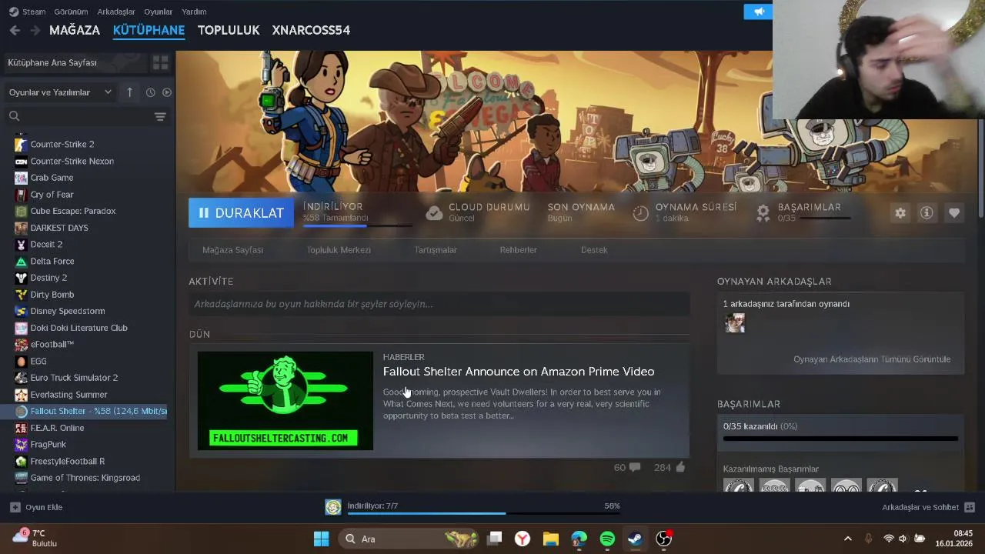Image resolution: width=985 pixels, height=554 pixels.
Task: Open the Arkadaşlar menu
Action: tap(115, 12)
